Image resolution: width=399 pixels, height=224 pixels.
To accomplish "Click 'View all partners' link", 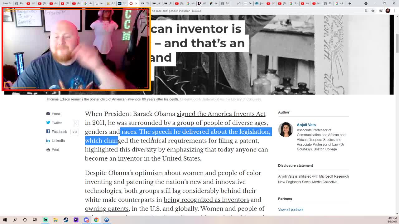I will pos(291,209).
